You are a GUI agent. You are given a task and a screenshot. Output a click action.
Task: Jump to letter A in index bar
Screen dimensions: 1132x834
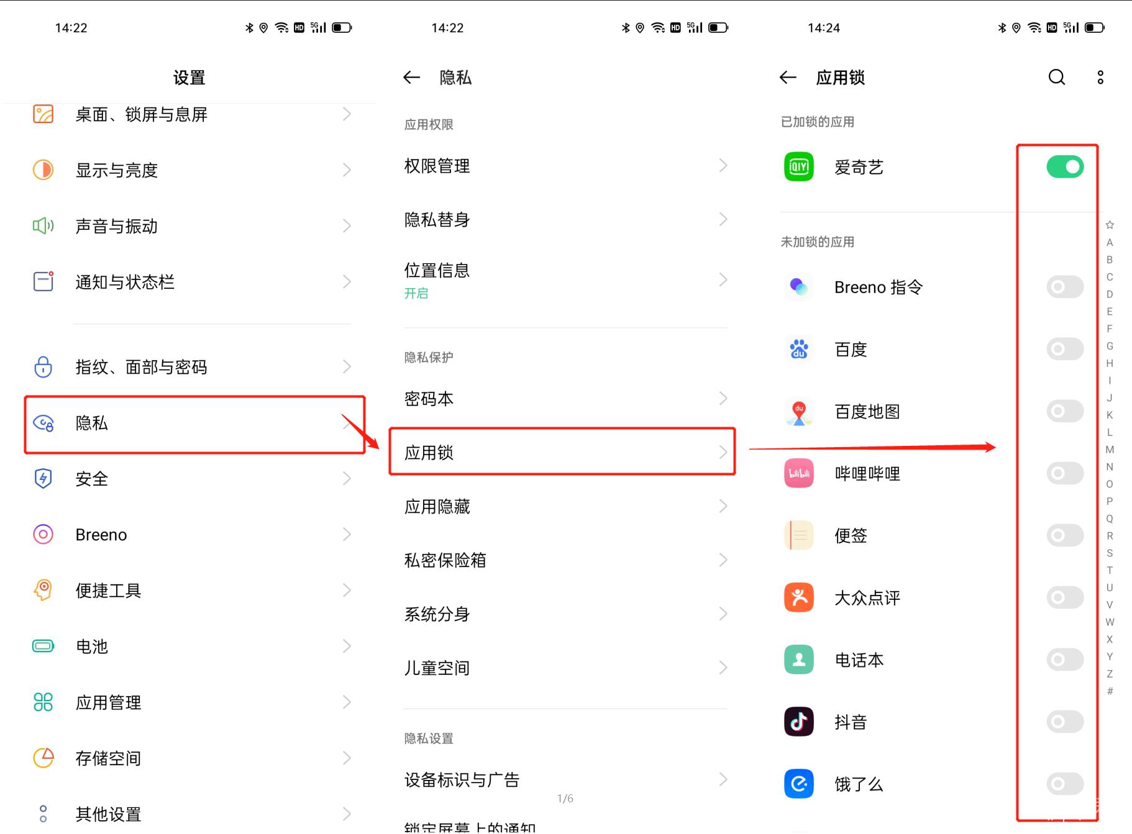click(1110, 243)
